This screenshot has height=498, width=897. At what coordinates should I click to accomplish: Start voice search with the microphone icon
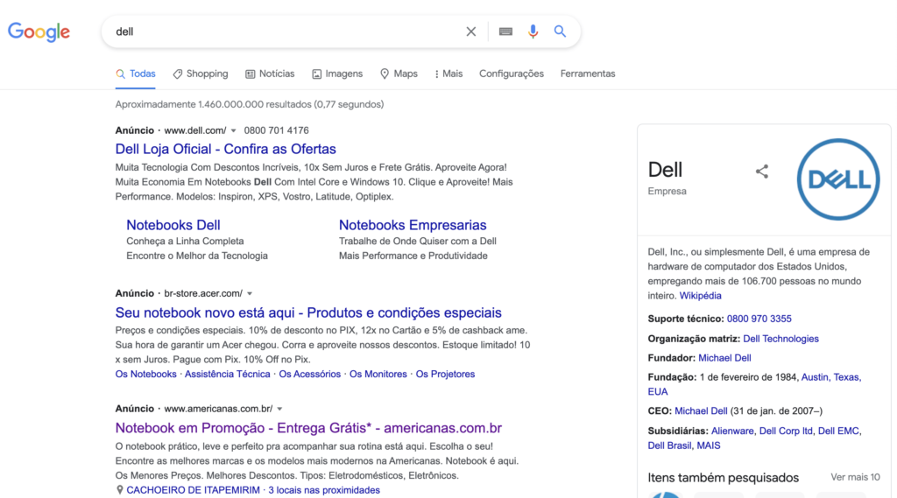coord(533,32)
